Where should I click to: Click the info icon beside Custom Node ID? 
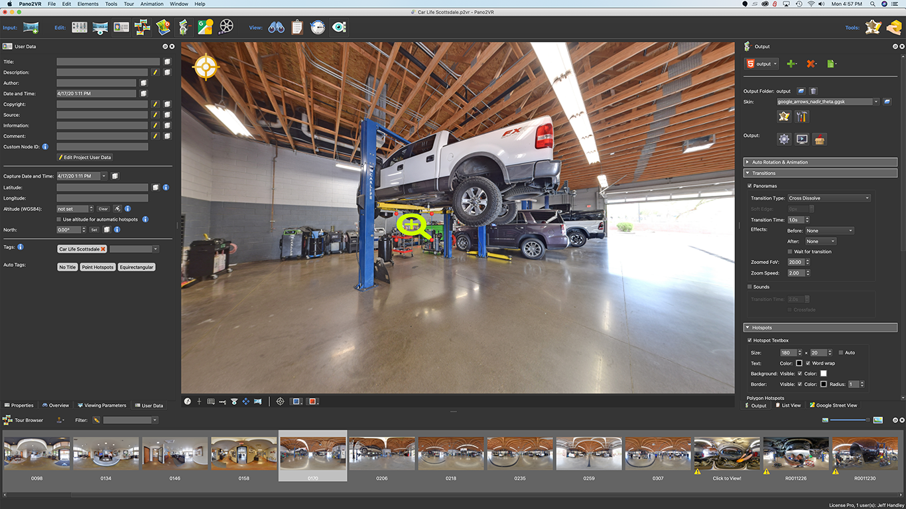pyautogui.click(x=45, y=147)
